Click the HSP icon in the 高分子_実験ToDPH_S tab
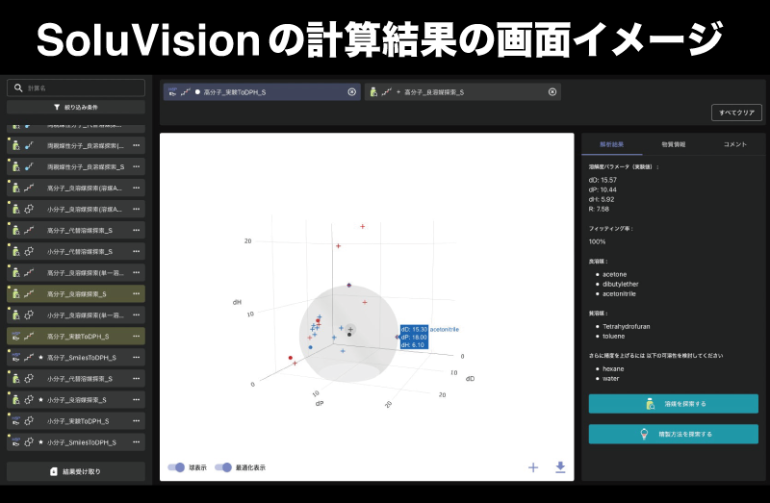This screenshot has height=503, width=770. [172, 91]
